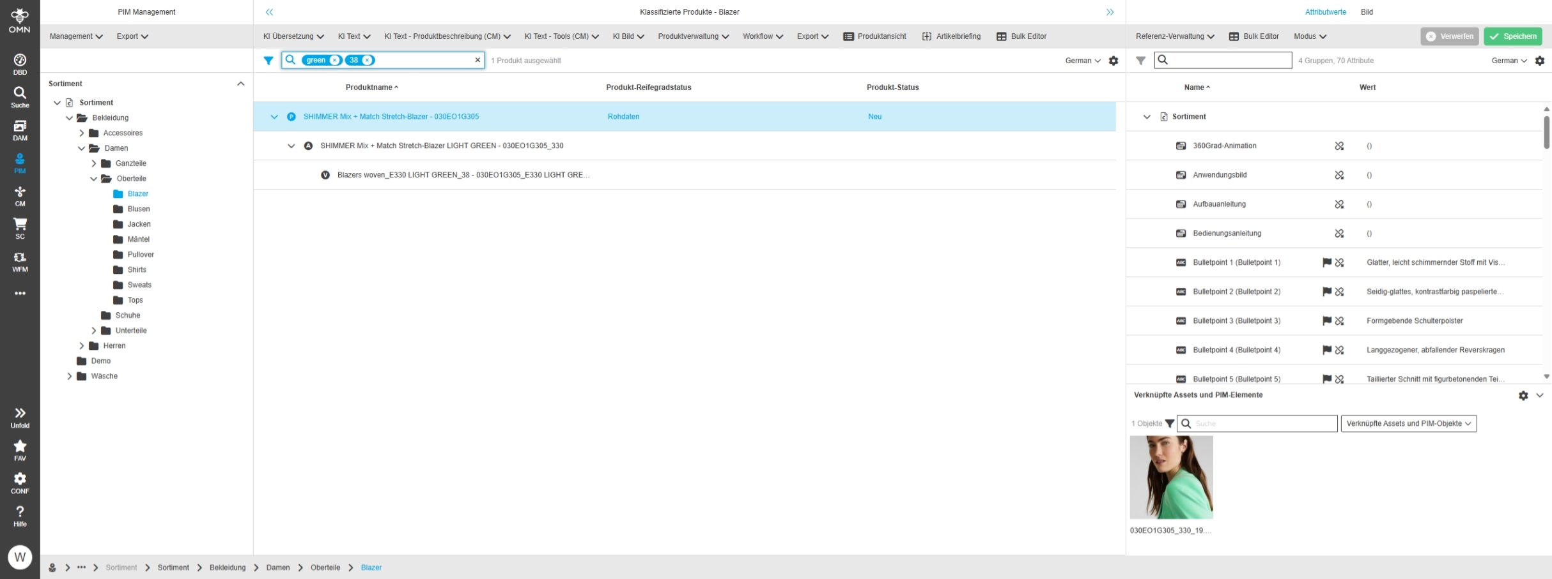
Task: Expand the Ganzteile folder in tree
Action: click(94, 163)
